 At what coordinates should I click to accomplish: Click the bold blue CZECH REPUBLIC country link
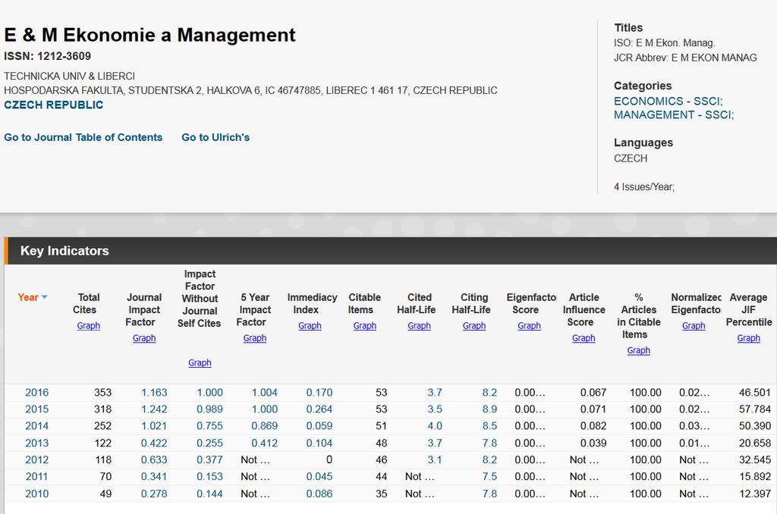[x=54, y=105]
